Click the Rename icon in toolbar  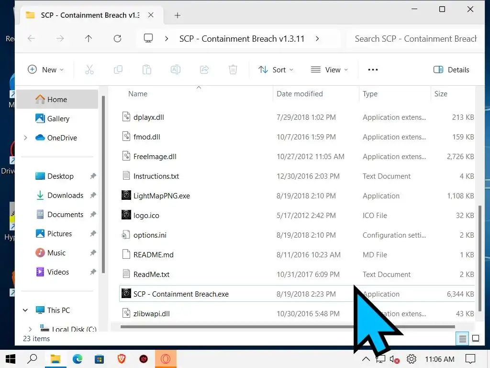click(x=176, y=69)
